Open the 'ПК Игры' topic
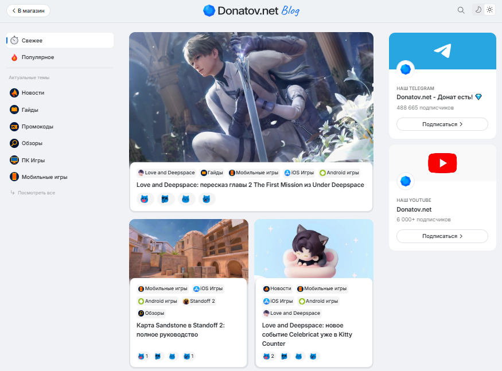The height and width of the screenshot is (371, 502). tap(33, 161)
